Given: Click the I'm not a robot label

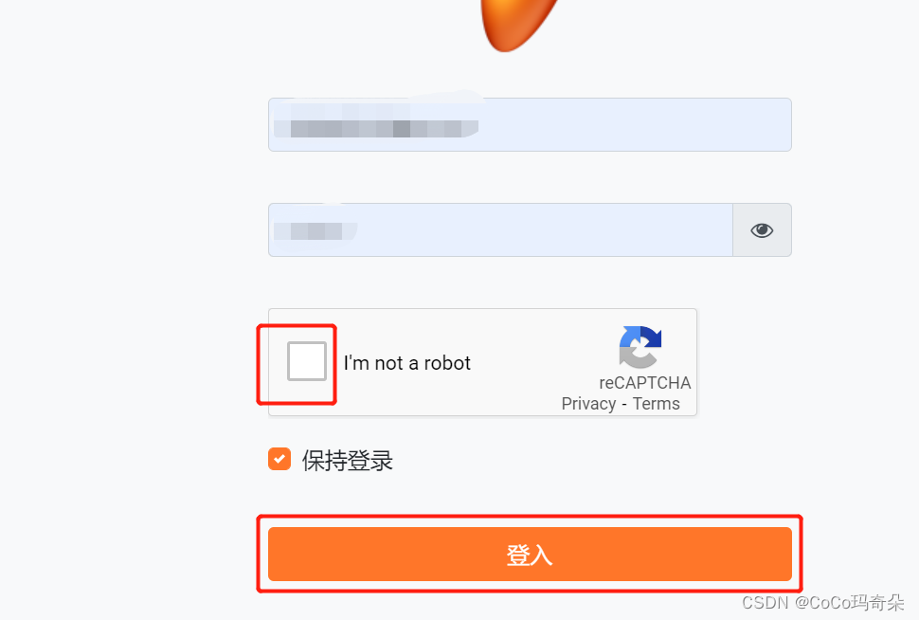Looking at the screenshot, I should click(x=406, y=363).
